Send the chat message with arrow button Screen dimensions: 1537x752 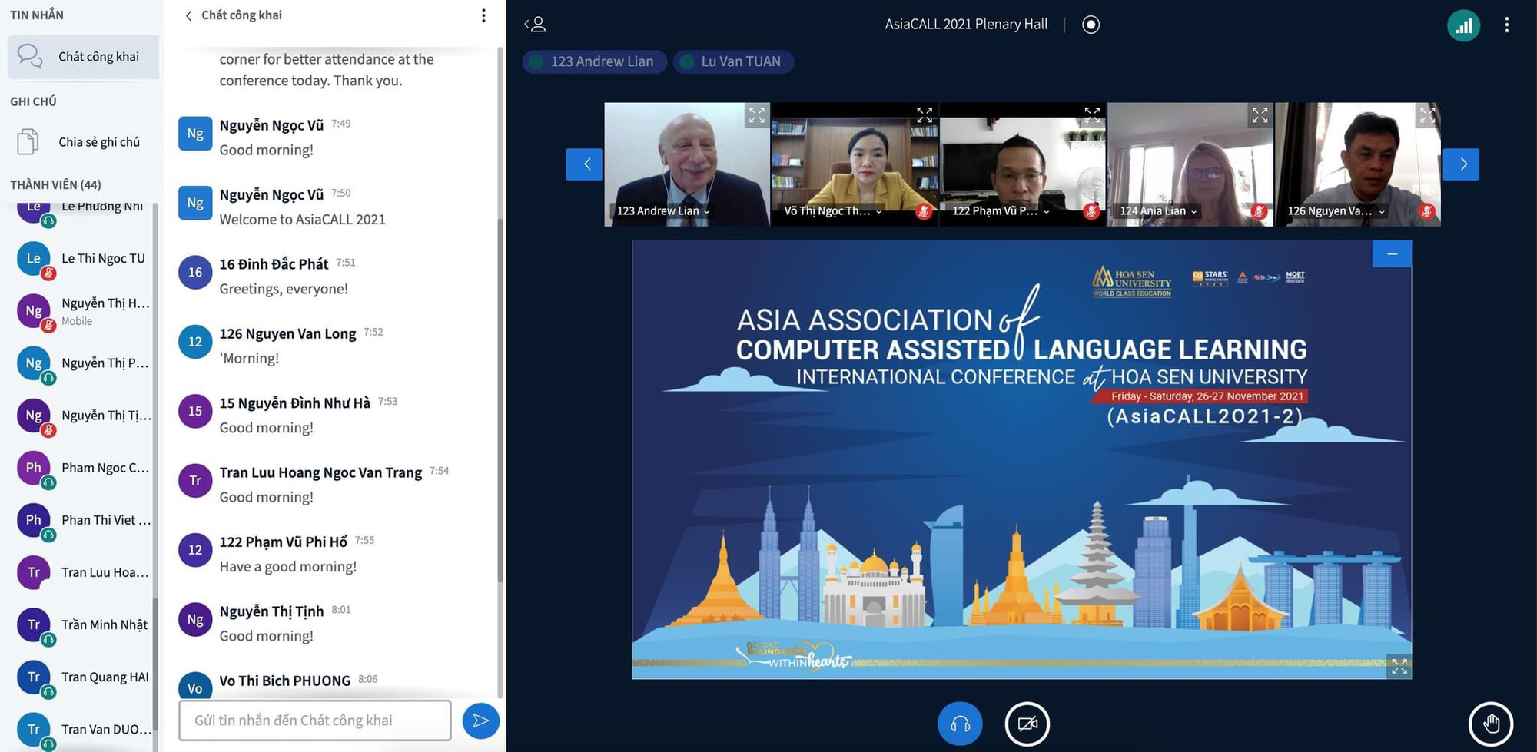[x=481, y=721]
